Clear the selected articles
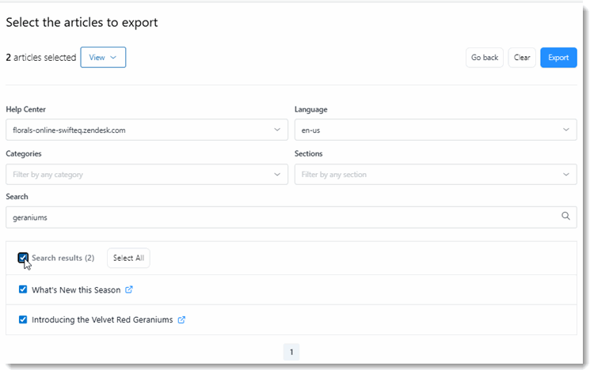590x370 pixels. click(x=522, y=58)
